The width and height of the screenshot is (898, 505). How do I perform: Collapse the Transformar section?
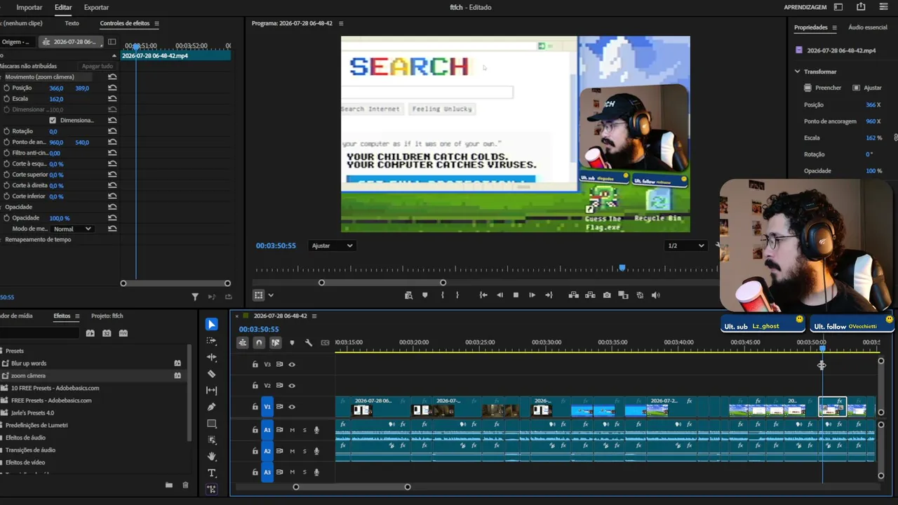point(797,72)
